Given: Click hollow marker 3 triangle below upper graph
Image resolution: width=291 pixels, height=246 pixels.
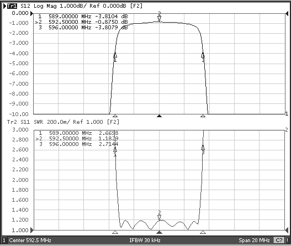Looking at the screenshot, I should pyautogui.click(x=203, y=116).
